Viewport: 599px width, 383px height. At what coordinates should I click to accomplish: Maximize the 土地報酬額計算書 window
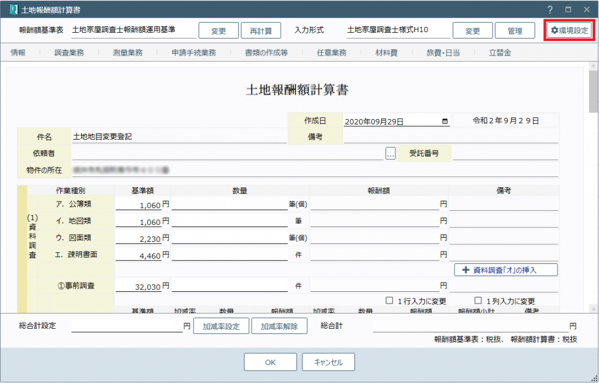(x=569, y=9)
